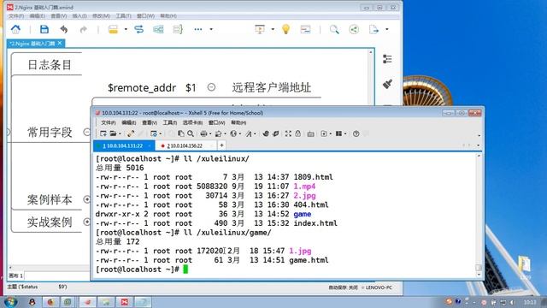Add a new Xshell tab with plus button
547x308 pixels.
tap(221, 145)
